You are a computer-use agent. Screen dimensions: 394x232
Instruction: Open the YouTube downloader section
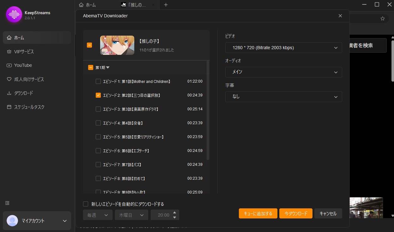[24, 65]
